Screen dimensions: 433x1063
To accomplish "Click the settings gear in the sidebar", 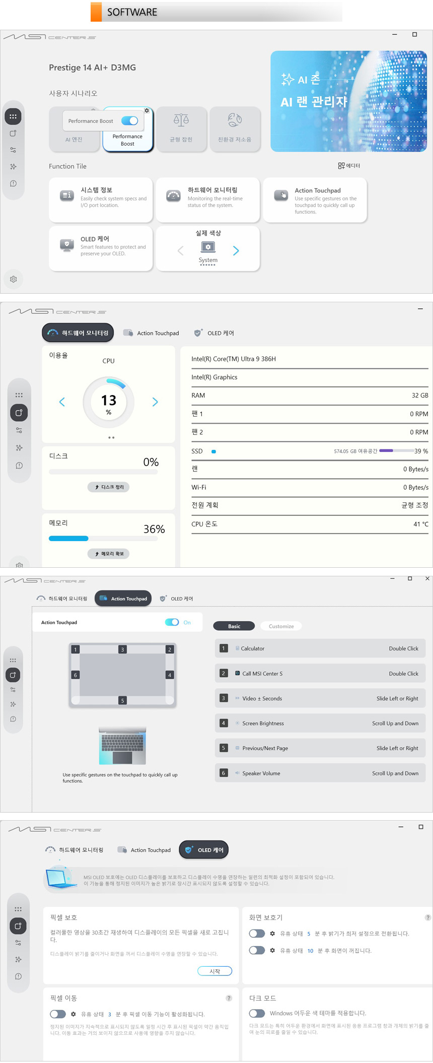I will (x=14, y=279).
